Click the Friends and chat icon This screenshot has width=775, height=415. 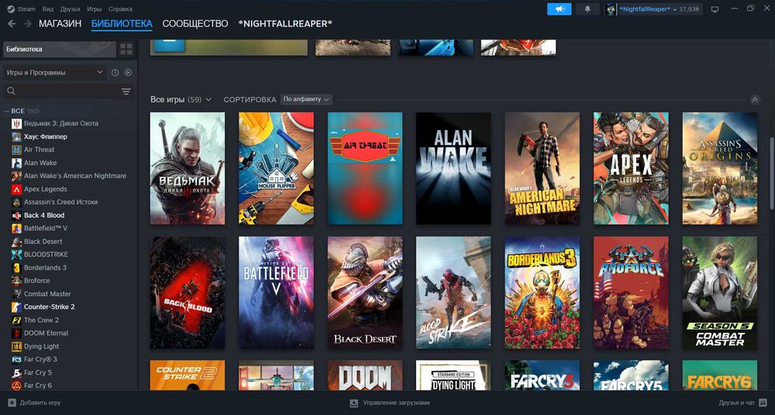[763, 403]
